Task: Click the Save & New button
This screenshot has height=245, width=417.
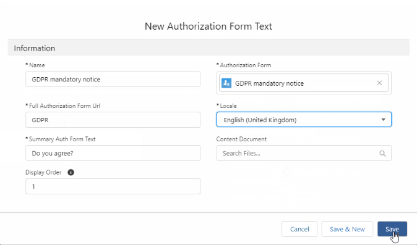Action: tap(347, 229)
